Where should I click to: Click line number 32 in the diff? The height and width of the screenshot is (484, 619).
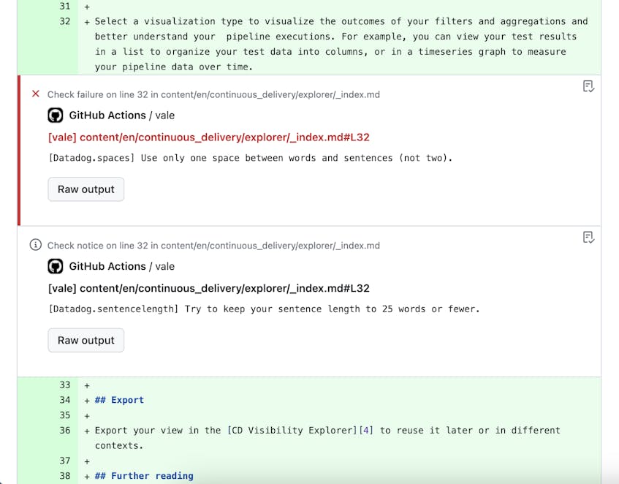point(65,21)
